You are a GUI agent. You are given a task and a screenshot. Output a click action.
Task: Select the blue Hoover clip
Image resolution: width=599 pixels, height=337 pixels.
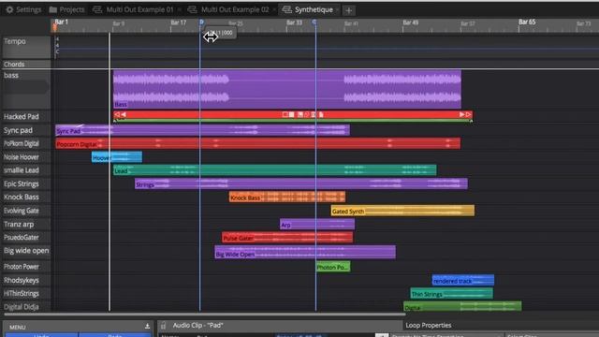coord(117,157)
